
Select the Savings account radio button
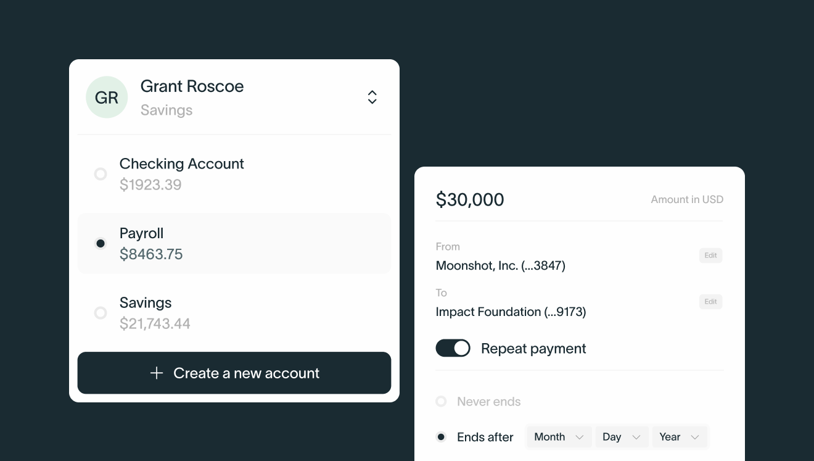click(x=101, y=313)
